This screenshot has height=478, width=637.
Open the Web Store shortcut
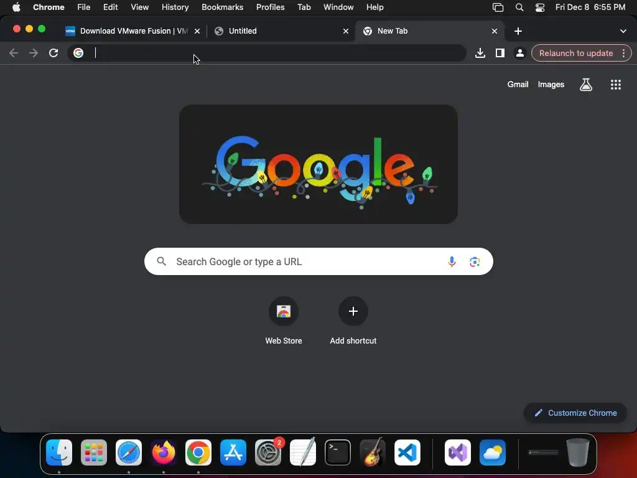point(284,321)
